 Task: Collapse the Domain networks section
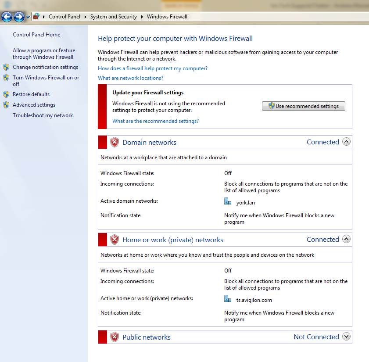click(346, 142)
